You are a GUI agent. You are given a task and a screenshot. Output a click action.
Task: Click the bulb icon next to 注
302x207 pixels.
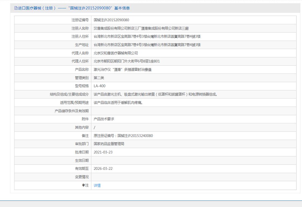pyautogui.click(x=83, y=185)
